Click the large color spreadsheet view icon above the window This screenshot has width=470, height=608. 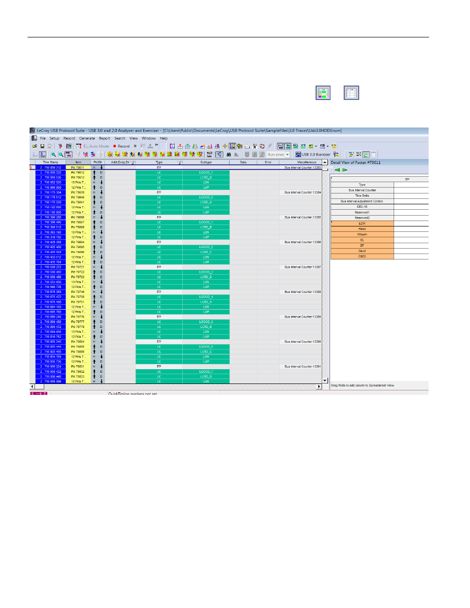[323, 93]
